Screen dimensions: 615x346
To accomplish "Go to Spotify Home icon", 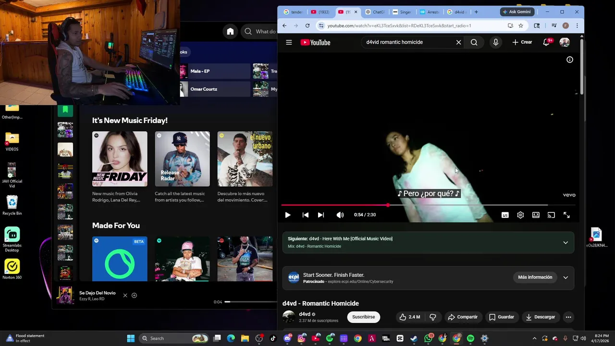I will (x=230, y=32).
